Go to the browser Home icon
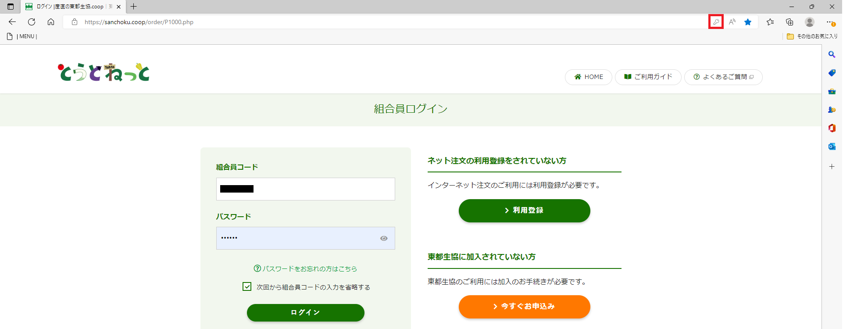The width and height of the screenshot is (843, 329). pos(51,22)
